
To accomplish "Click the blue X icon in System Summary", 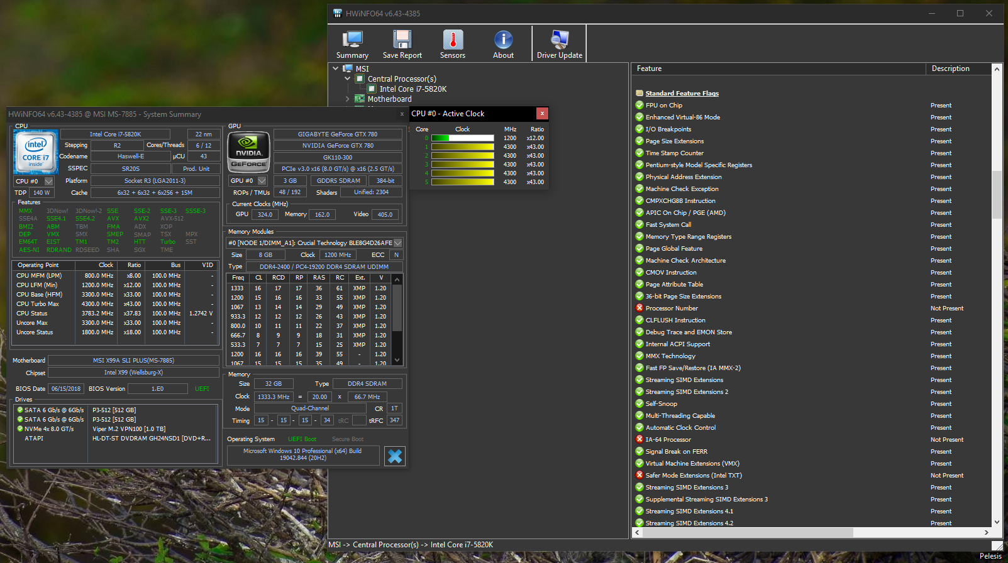I will (395, 456).
